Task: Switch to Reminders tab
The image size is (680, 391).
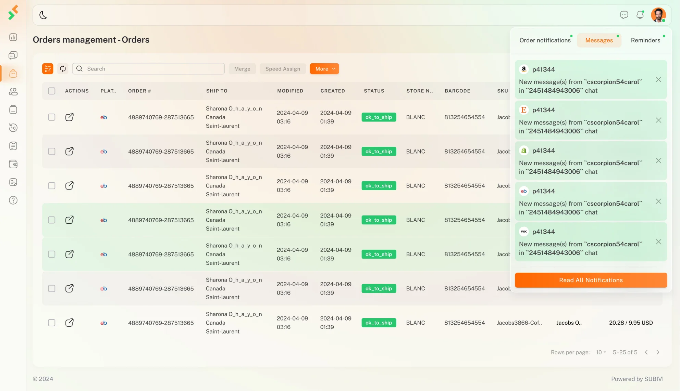Action: [x=645, y=40]
